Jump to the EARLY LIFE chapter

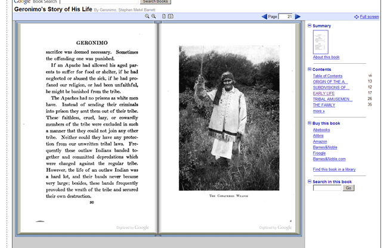click(x=323, y=93)
